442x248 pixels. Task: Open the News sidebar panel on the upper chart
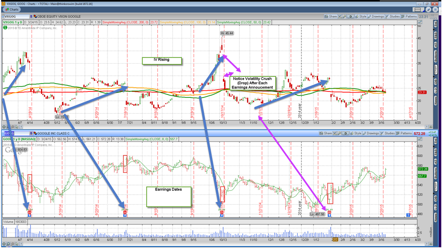436,100
